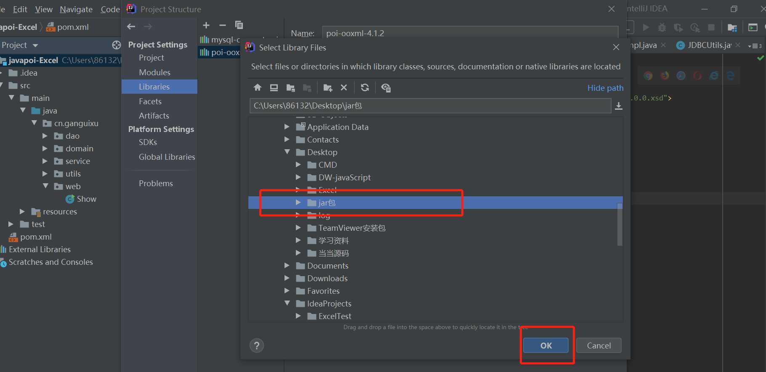766x372 pixels.
Task: Click the Hide path link
Action: [x=605, y=88]
